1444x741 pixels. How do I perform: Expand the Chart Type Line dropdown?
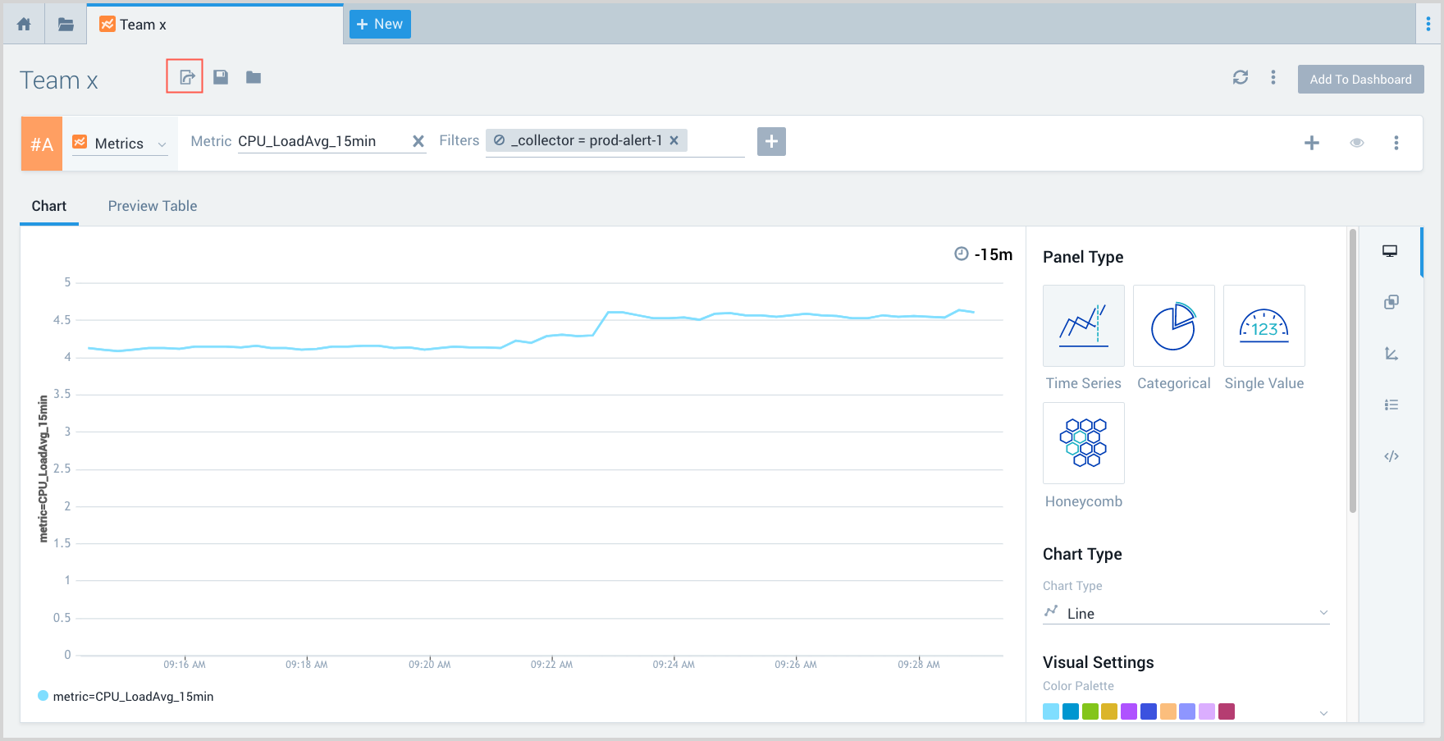1186,613
